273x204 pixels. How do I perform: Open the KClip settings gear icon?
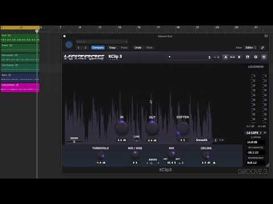pos(264,57)
